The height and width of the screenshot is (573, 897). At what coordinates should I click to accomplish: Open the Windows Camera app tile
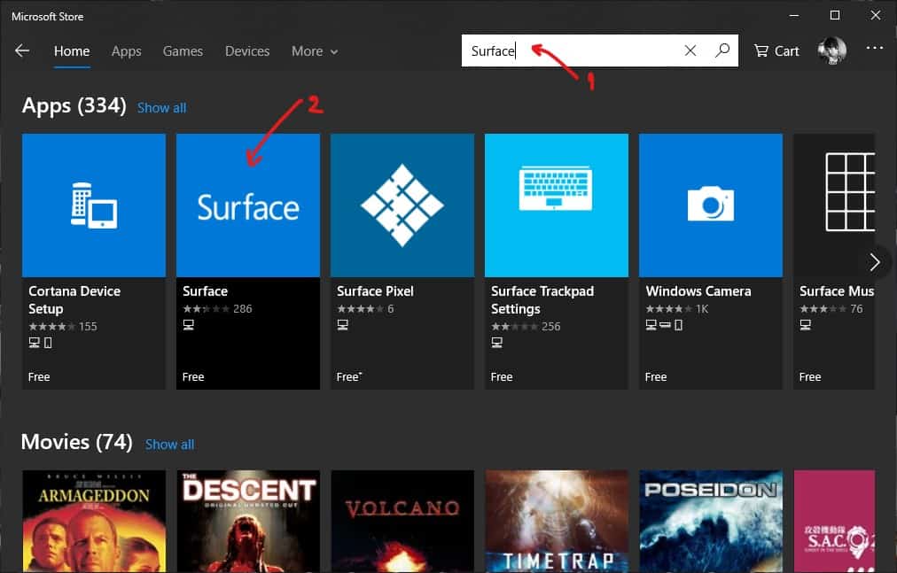711,261
